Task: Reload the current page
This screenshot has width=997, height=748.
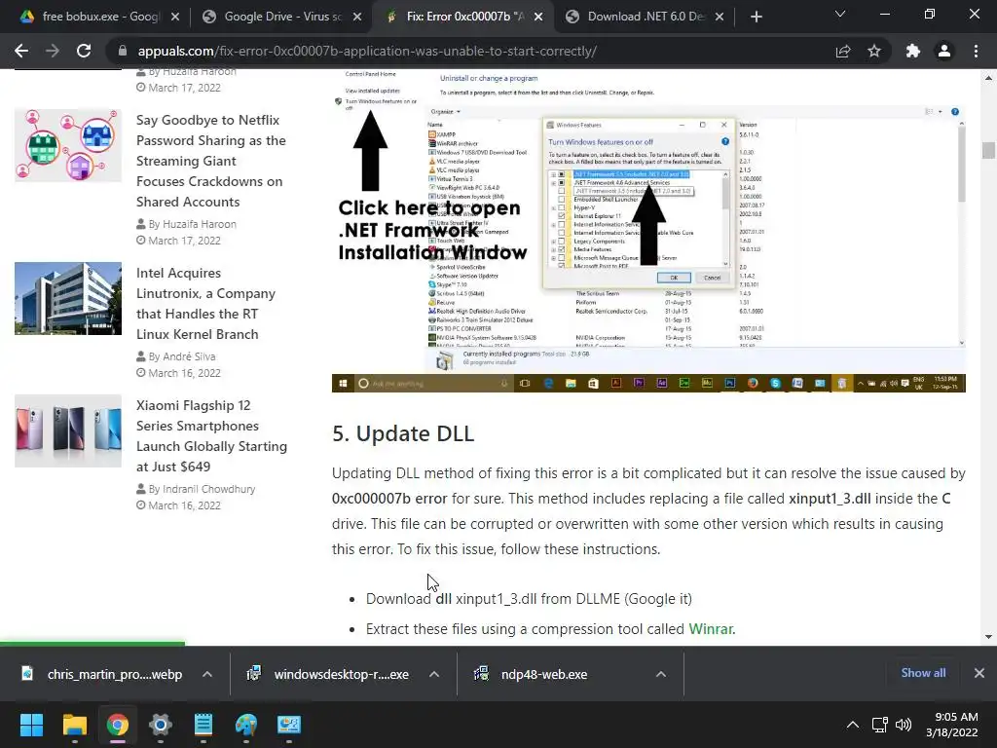Action: (84, 51)
